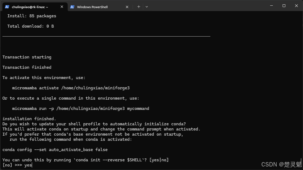Minimize the terminal window
303x170 pixels.
click(x=271, y=6)
